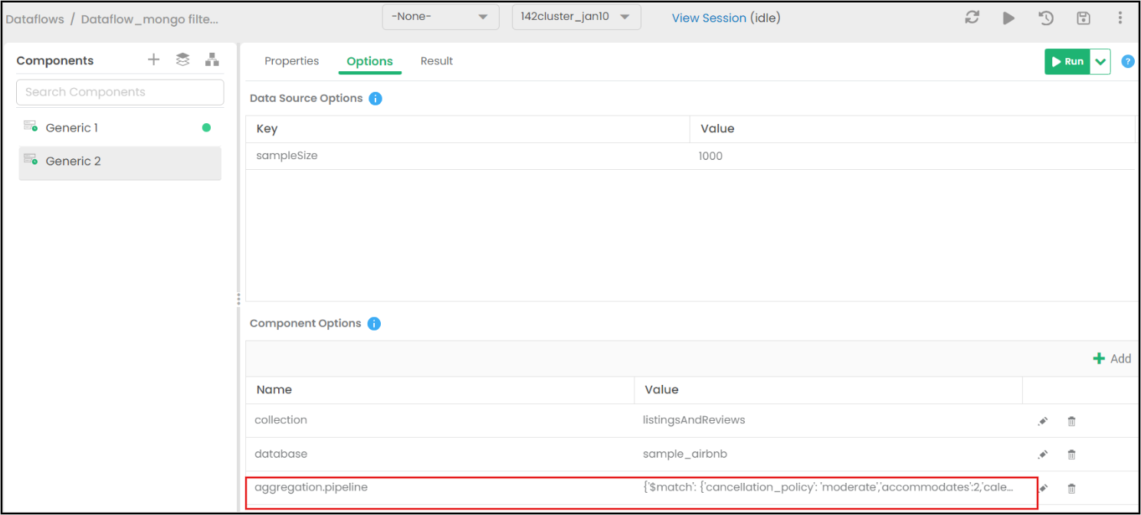Click the Data Source Options info icon
Image resolution: width=1141 pixels, height=515 pixels.
click(375, 99)
